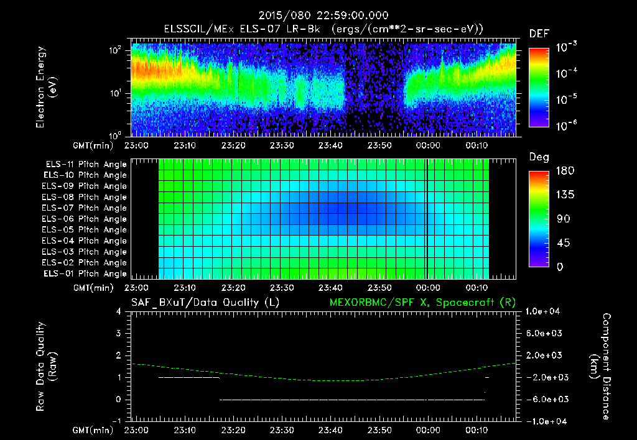The image size is (637, 440).
Task: Click the 180 tick on Deg scale
Action: [x=565, y=171]
